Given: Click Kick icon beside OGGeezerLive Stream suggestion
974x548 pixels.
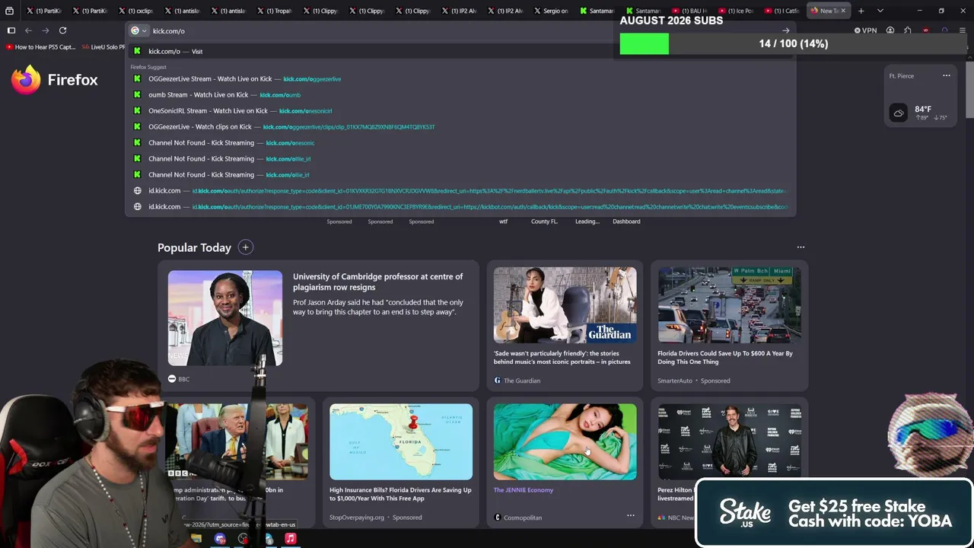Looking at the screenshot, I should (137, 79).
